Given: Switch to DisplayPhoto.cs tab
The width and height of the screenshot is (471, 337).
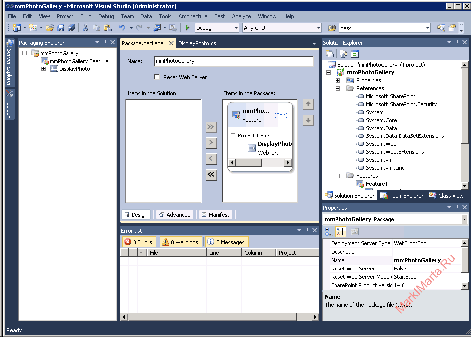Looking at the screenshot, I should coord(197,43).
